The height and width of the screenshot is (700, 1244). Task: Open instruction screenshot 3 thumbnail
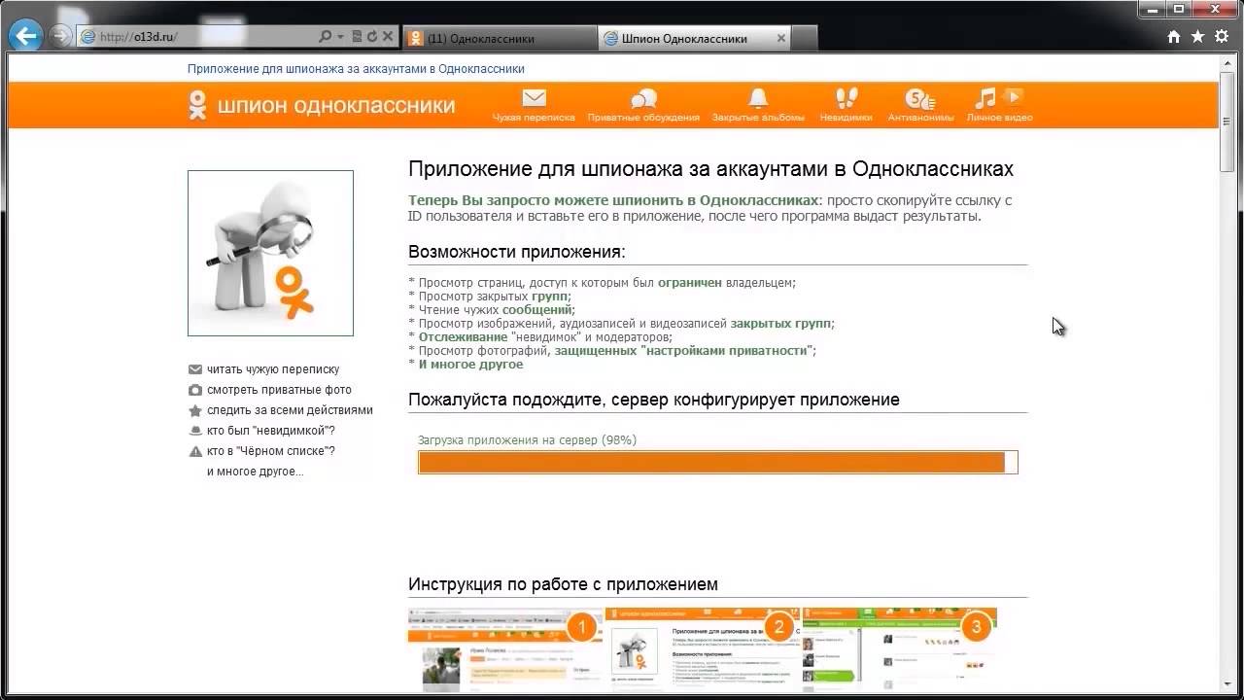899,649
